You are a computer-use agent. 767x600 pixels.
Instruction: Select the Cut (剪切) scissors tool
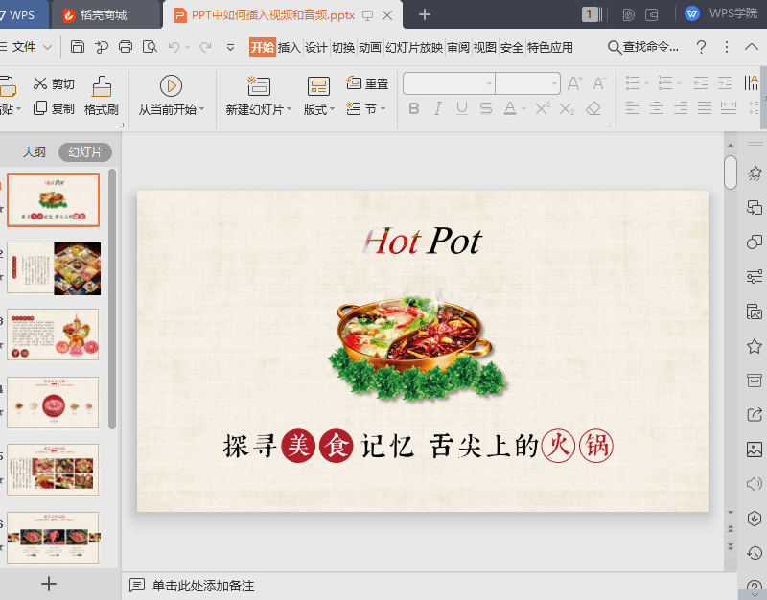tap(54, 83)
